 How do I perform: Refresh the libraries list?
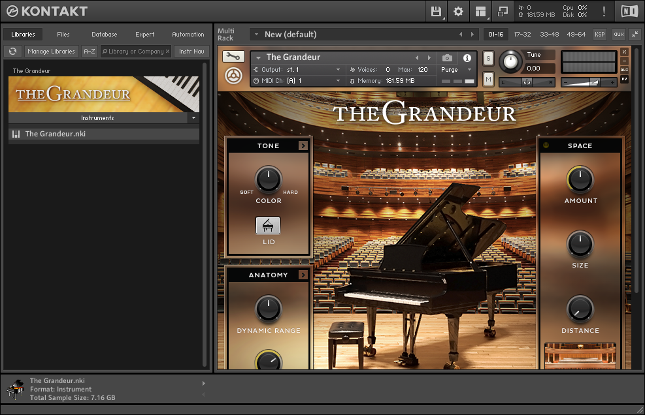[12, 51]
